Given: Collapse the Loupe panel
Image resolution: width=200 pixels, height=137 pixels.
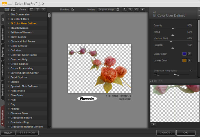Looking at the screenshot, I should 151,81.
